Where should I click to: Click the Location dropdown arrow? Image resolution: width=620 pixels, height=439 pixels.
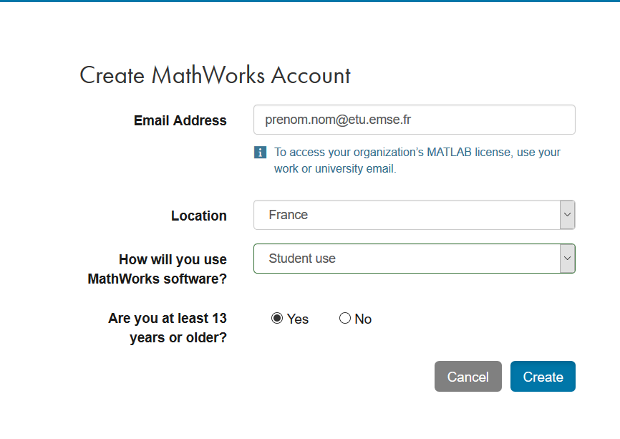click(567, 215)
